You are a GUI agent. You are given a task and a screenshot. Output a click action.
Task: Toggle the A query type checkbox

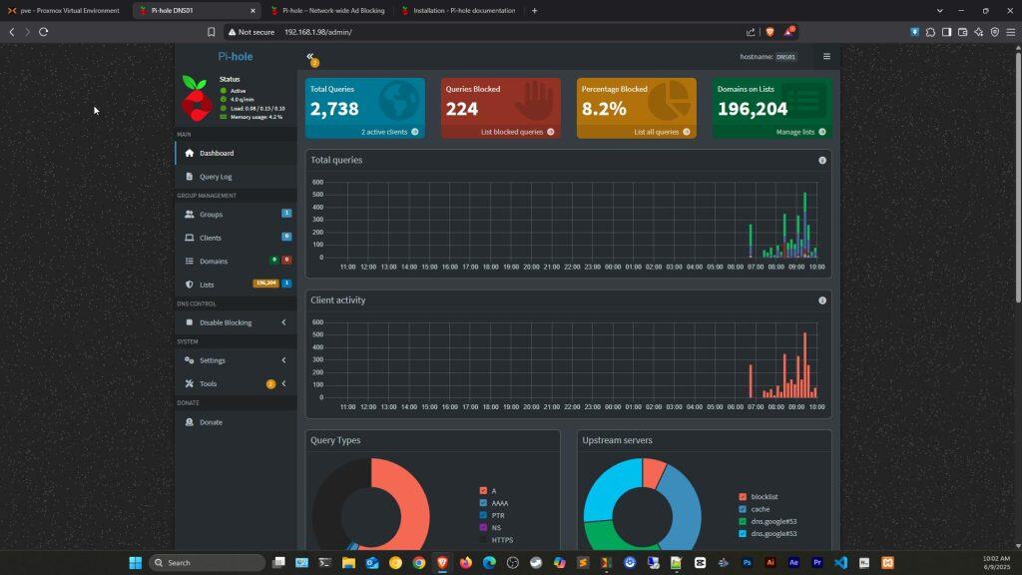click(483, 491)
